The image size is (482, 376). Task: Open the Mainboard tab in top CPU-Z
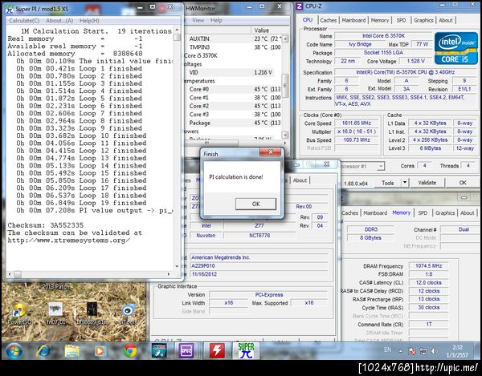pyautogui.click(x=353, y=20)
